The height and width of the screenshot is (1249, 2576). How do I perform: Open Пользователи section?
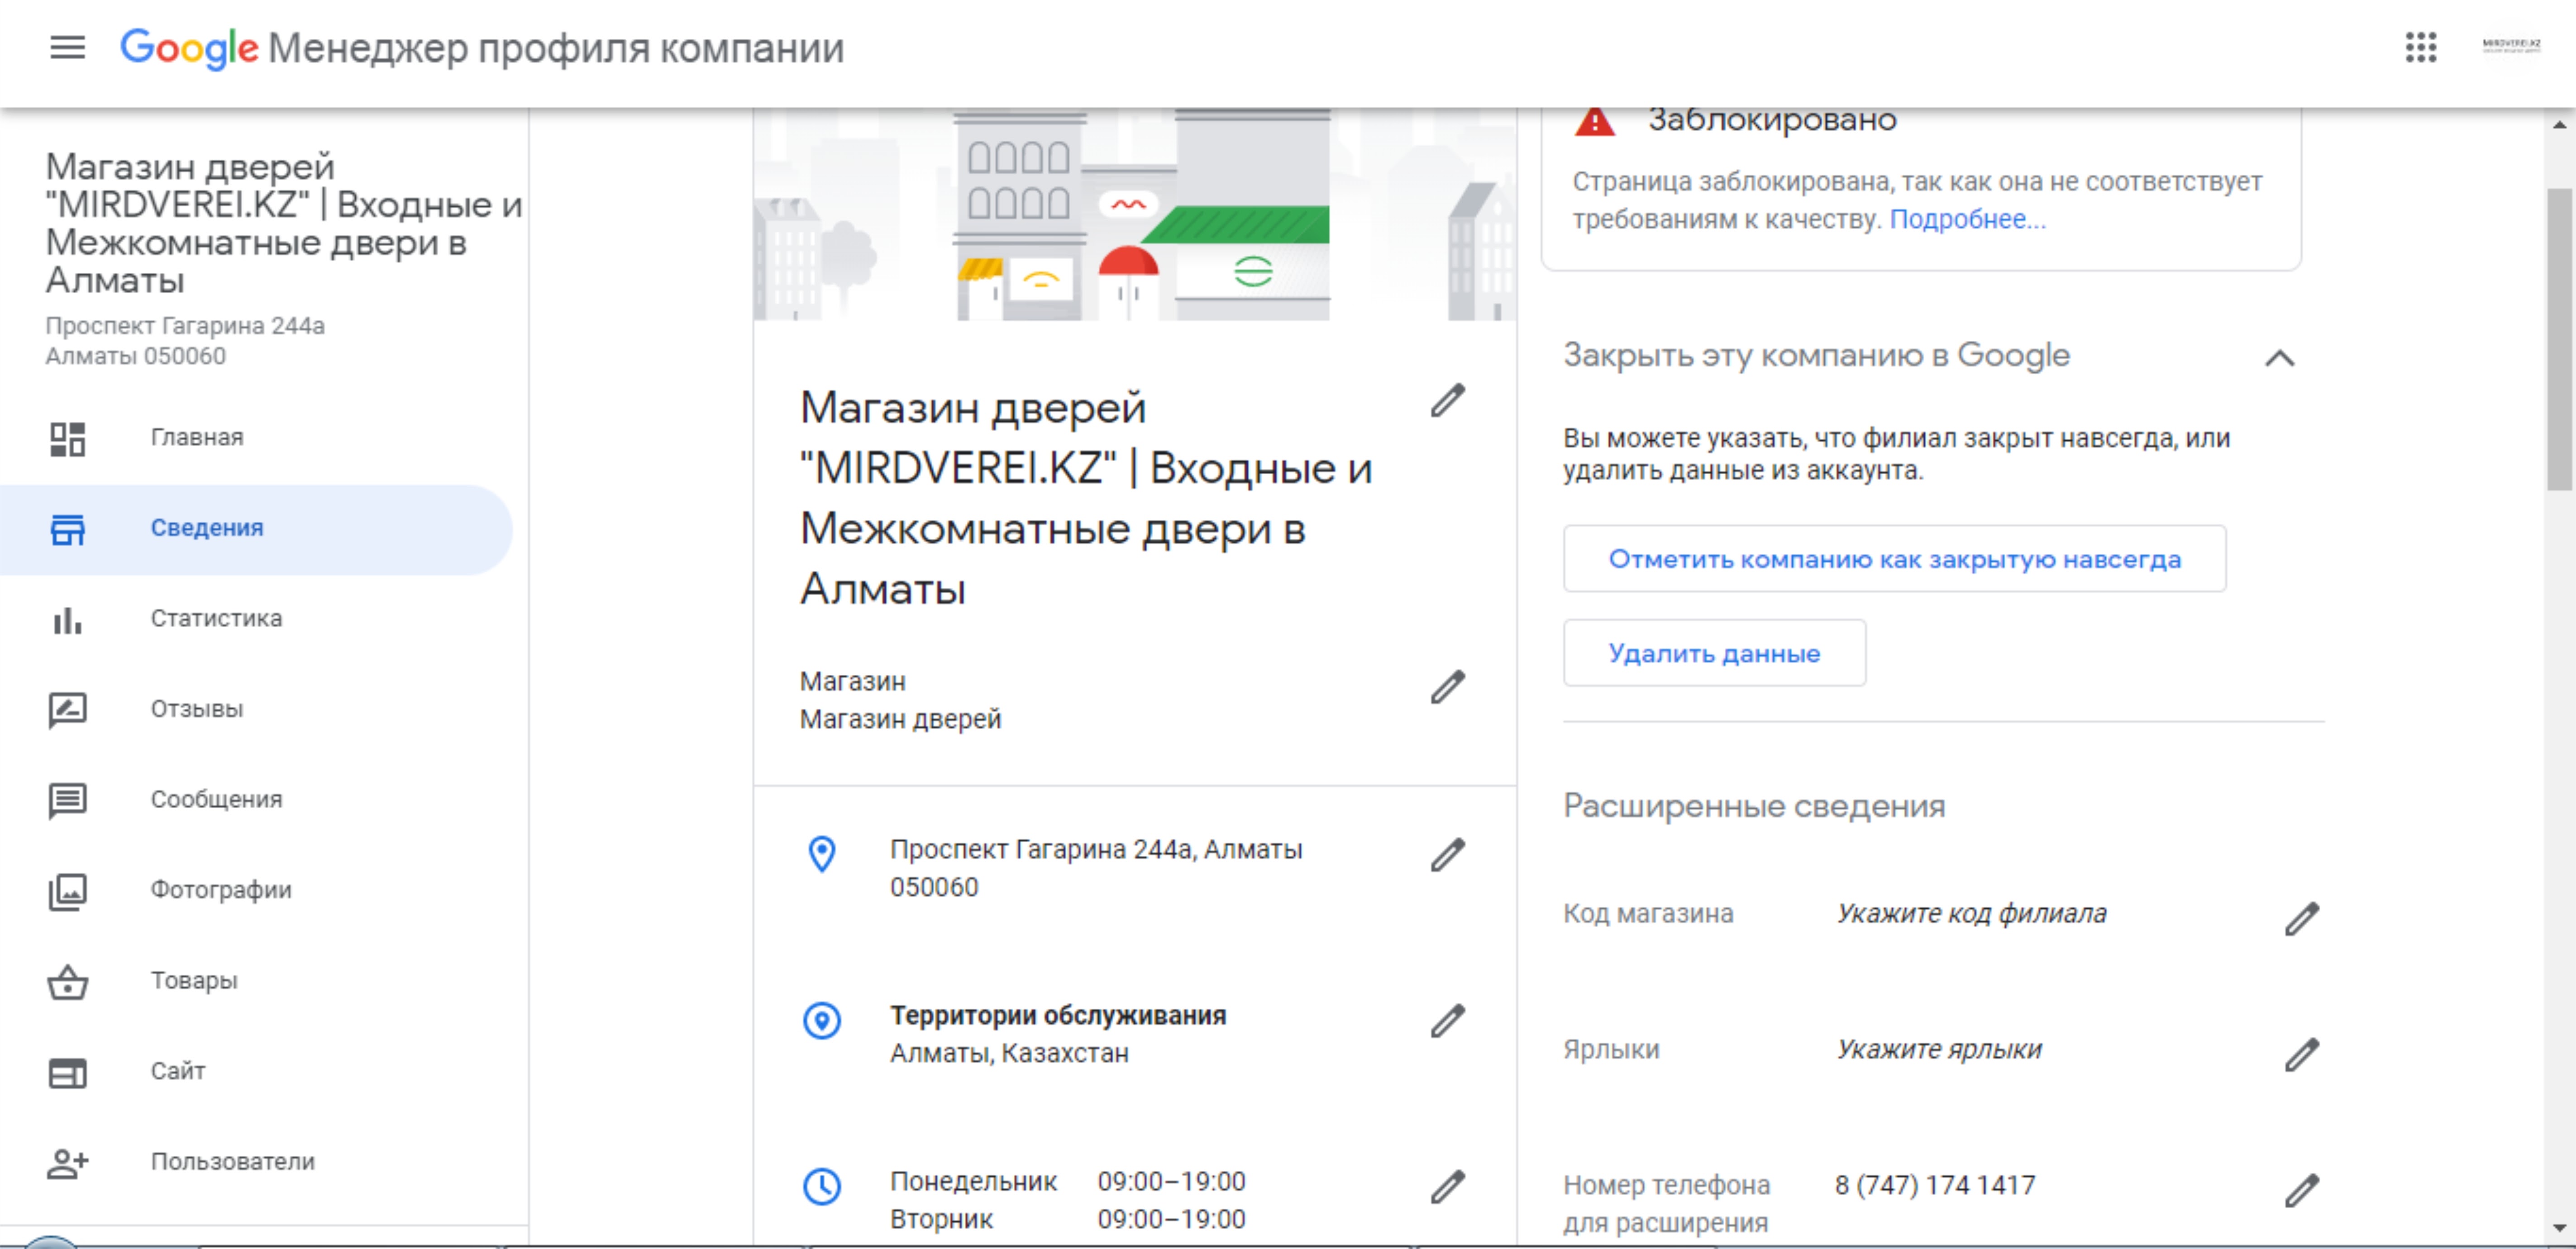pyautogui.click(x=256, y=1162)
